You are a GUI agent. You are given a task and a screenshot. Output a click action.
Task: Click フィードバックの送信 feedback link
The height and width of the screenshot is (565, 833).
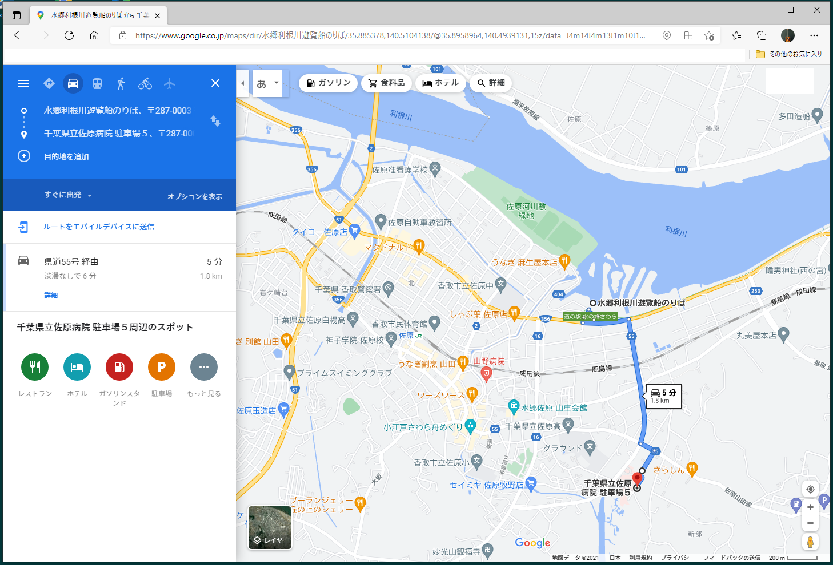pos(732,558)
